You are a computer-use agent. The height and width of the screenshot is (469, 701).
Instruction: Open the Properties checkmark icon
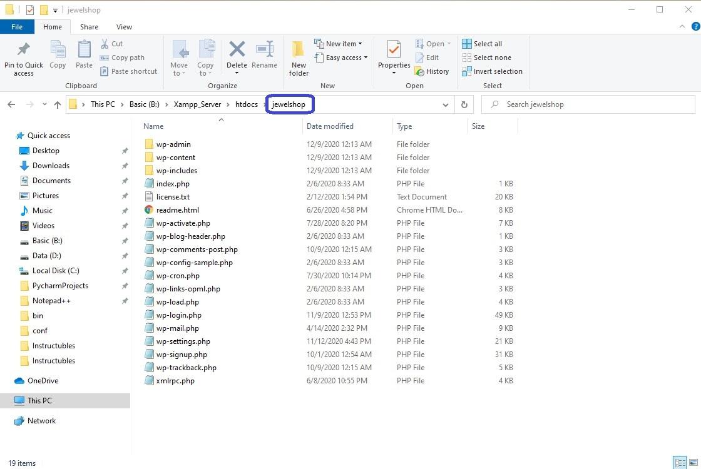click(394, 49)
